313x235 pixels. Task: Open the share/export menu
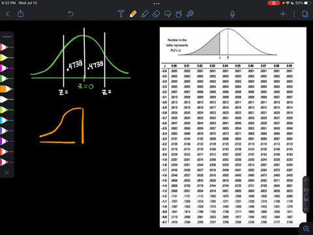[x=20, y=14]
